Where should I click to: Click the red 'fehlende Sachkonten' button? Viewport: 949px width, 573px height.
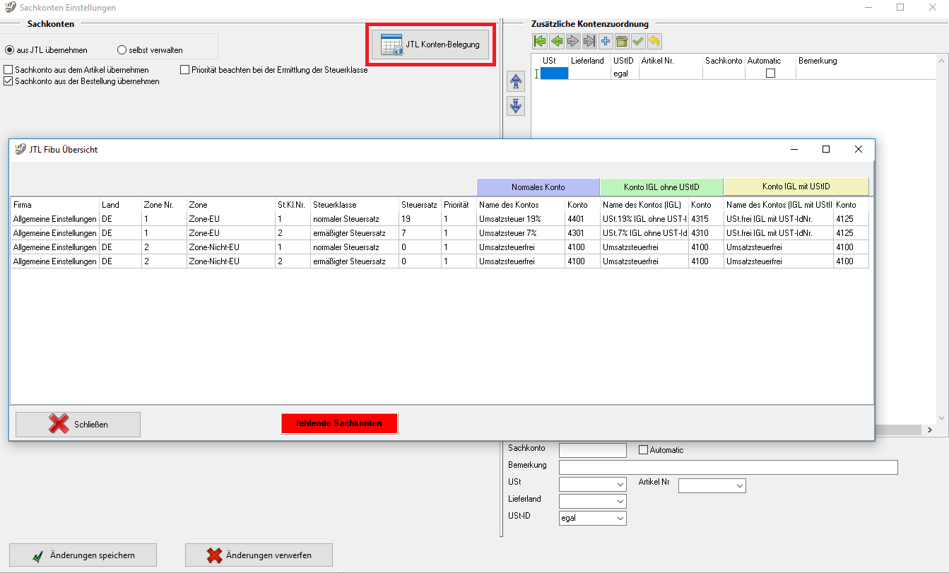click(x=339, y=423)
